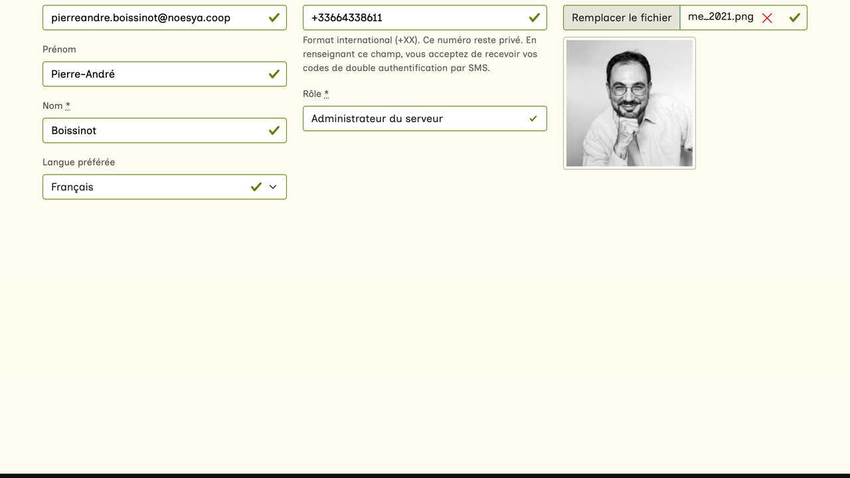Remove the me_2021.png file with red X
The height and width of the screenshot is (478, 850).
[767, 18]
